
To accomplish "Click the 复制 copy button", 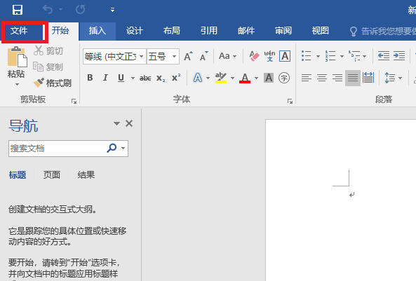I will point(48,67).
